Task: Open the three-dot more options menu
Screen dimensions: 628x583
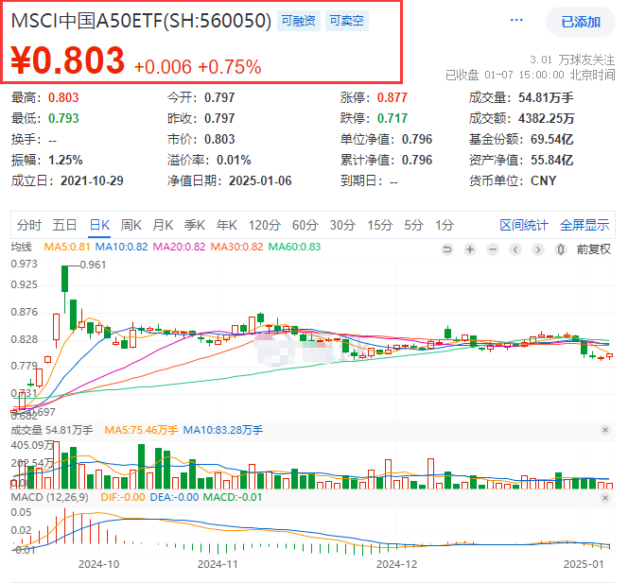Action: [516, 20]
